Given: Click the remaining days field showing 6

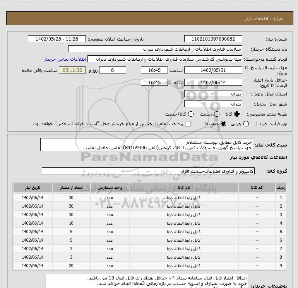Looking at the screenshot, I should (113, 70).
